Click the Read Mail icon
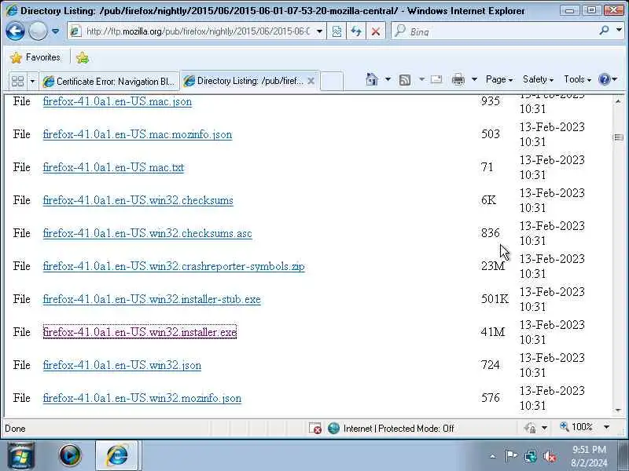The width and height of the screenshot is (629, 471). (436, 79)
